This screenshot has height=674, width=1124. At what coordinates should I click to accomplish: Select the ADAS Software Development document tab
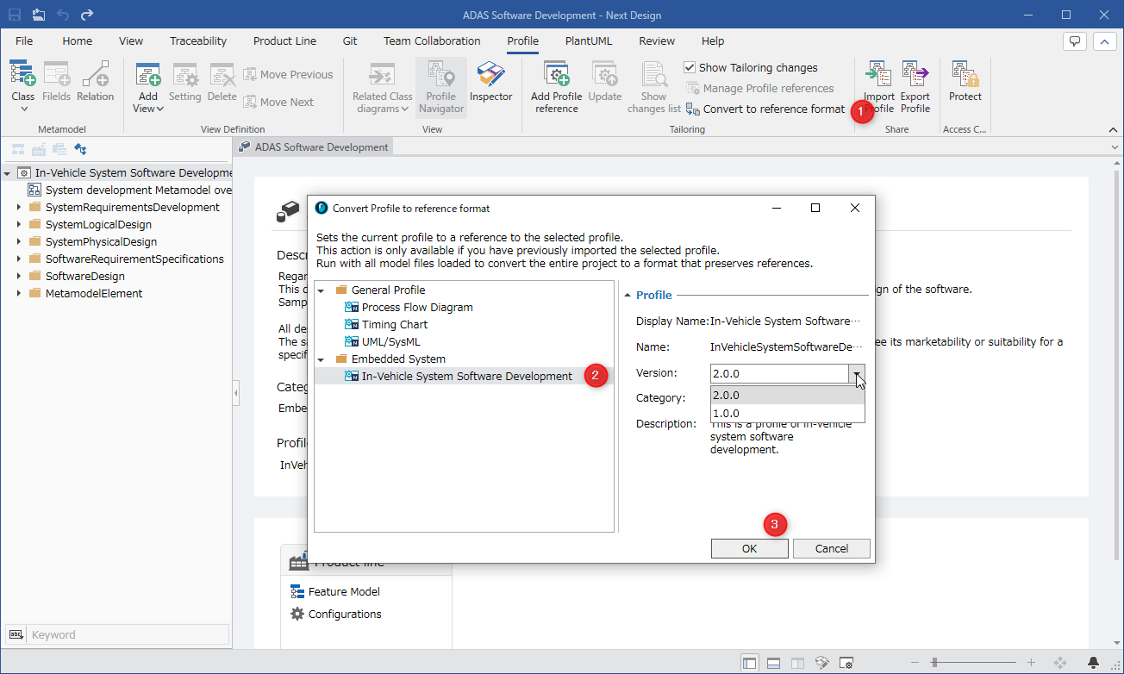click(315, 147)
